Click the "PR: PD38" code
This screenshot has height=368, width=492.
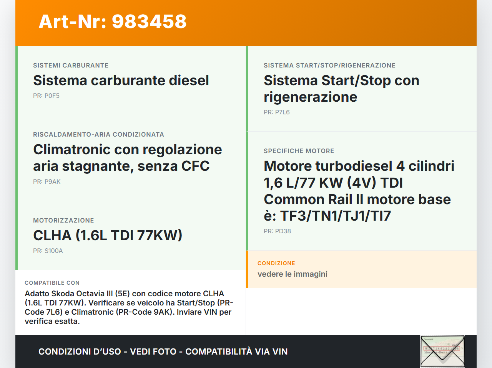pyautogui.click(x=277, y=231)
